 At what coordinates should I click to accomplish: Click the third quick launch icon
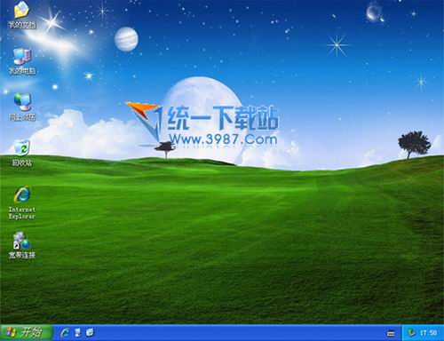(x=90, y=333)
